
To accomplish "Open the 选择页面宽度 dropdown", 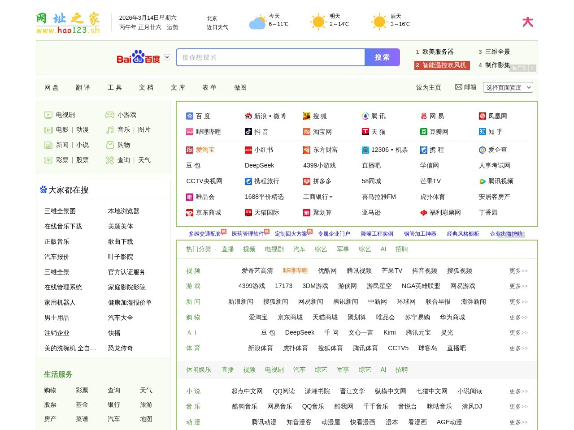I will 508,87.
